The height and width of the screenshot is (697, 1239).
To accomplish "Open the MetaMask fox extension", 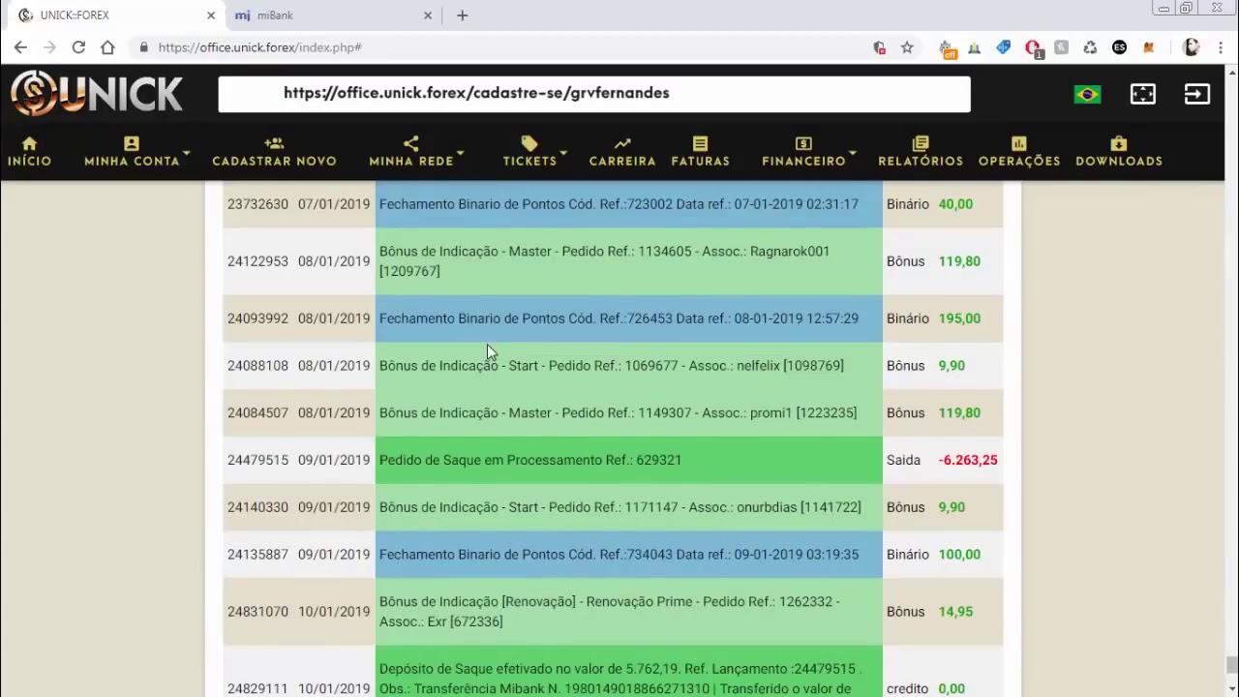I will [1148, 47].
